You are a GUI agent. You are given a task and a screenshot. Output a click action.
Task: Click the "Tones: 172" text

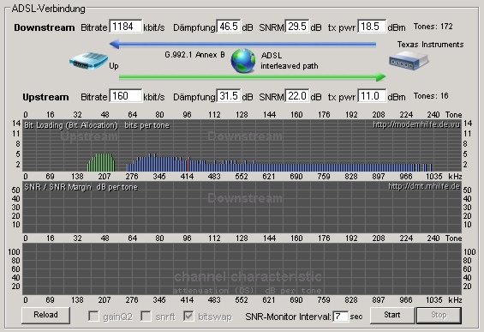433,27
